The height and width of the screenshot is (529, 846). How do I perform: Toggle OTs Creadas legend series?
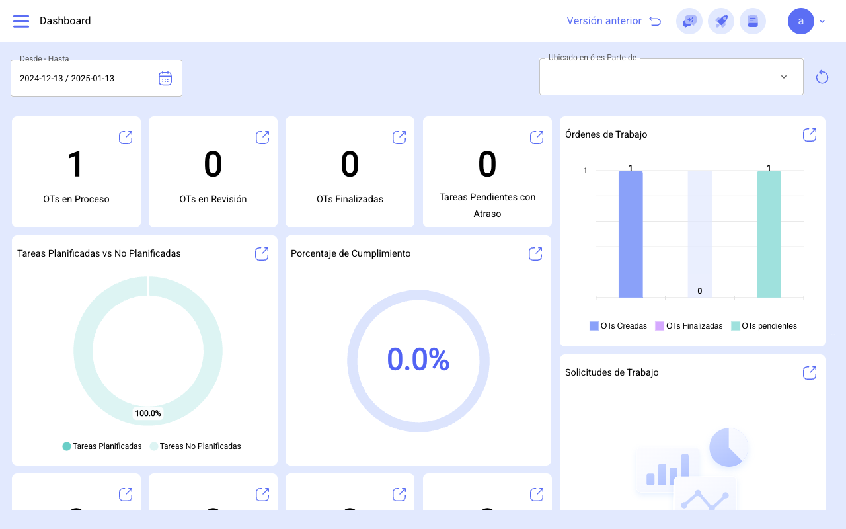618,326
